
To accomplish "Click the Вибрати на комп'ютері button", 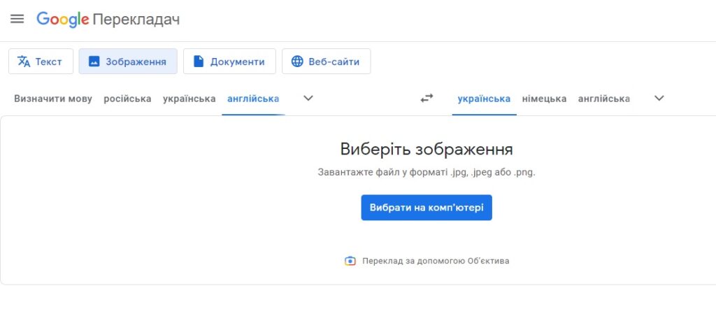I will [427, 208].
